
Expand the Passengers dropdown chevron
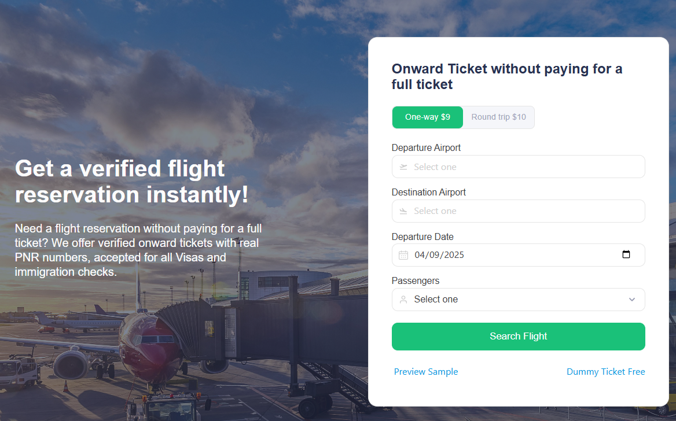[632, 300]
